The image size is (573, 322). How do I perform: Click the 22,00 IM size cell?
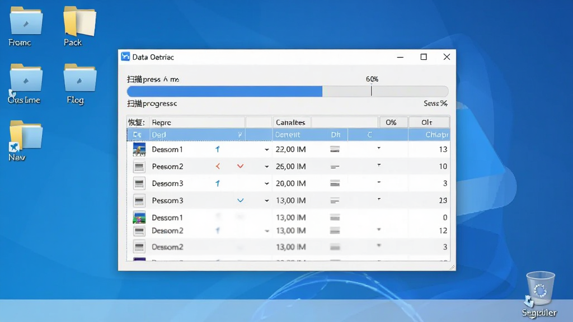(290, 149)
